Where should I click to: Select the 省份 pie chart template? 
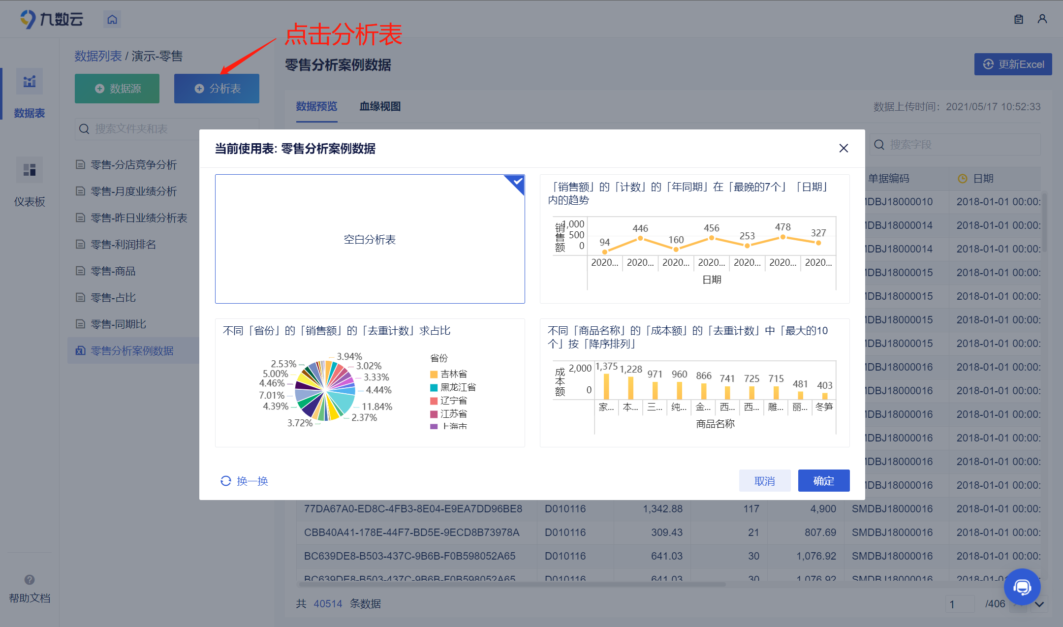click(370, 383)
